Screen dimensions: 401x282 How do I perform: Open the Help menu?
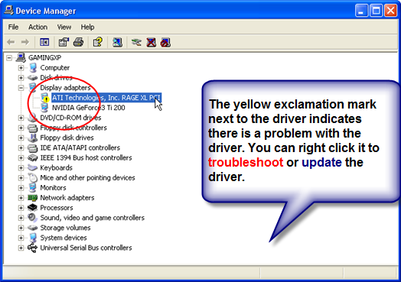[87, 27]
